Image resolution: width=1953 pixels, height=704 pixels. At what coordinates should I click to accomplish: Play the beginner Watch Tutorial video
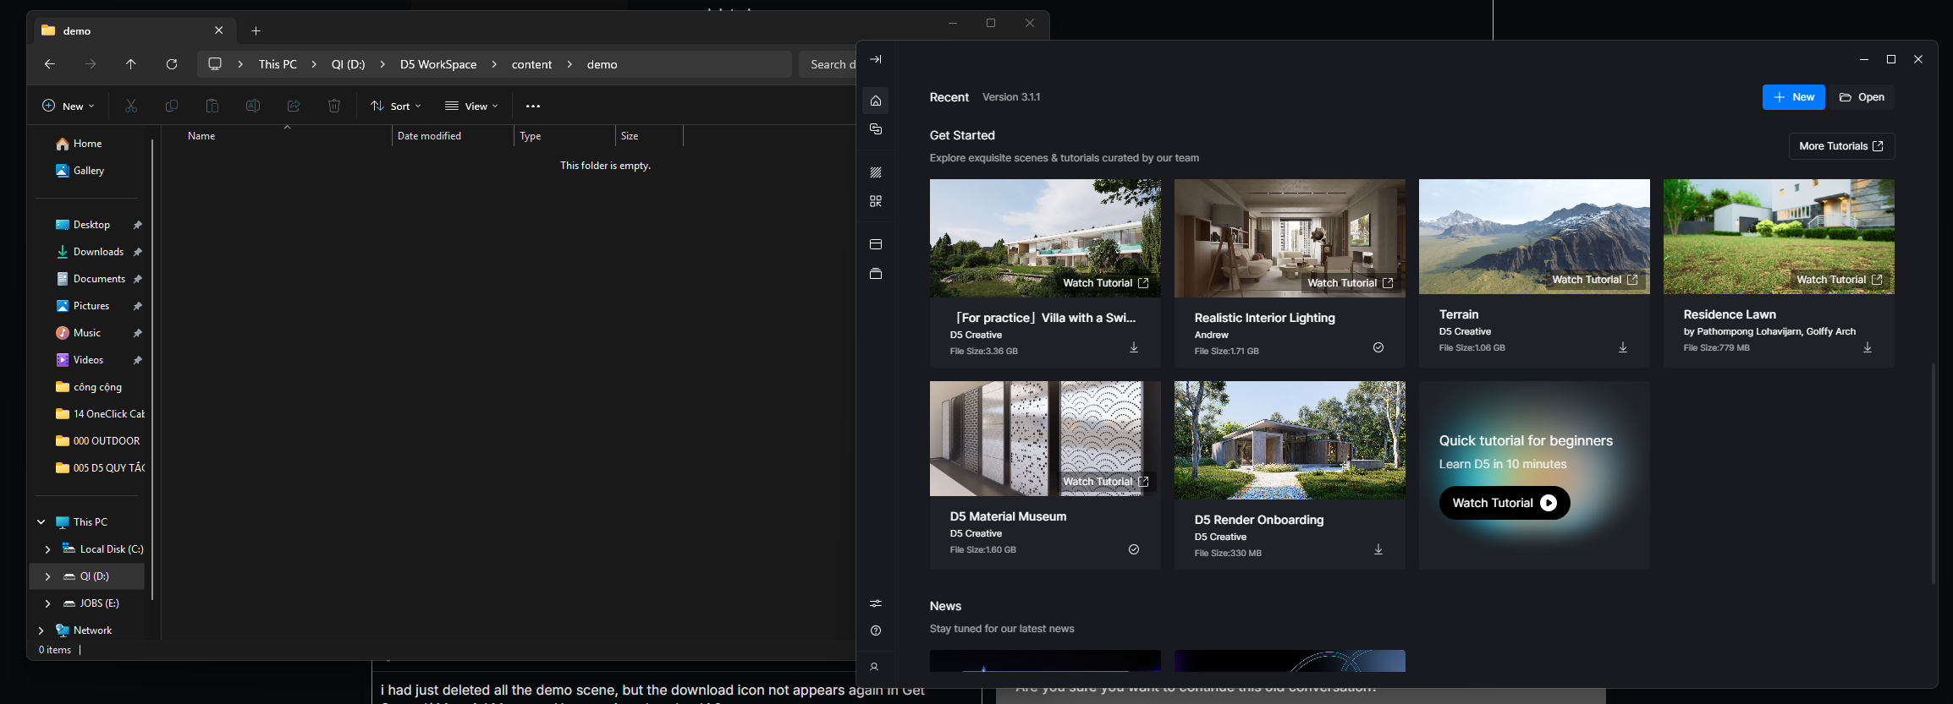[x=1505, y=503]
